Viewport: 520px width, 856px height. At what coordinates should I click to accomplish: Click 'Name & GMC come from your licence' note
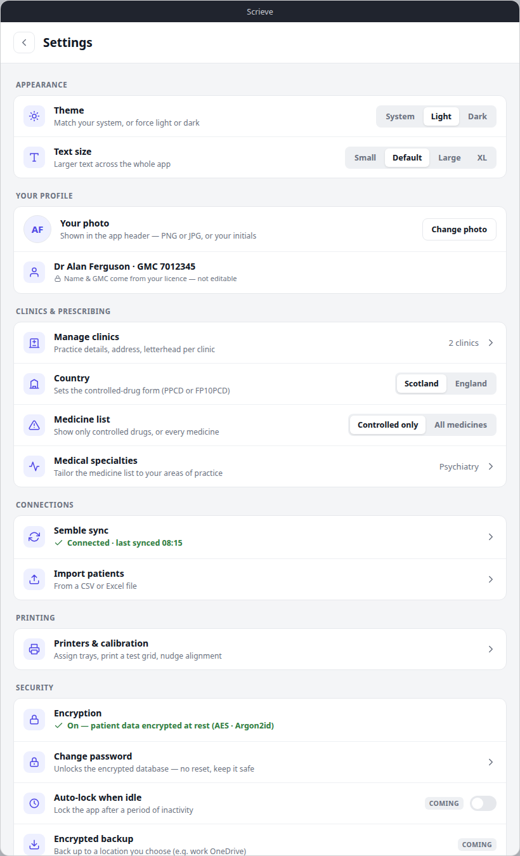pyautogui.click(x=150, y=279)
